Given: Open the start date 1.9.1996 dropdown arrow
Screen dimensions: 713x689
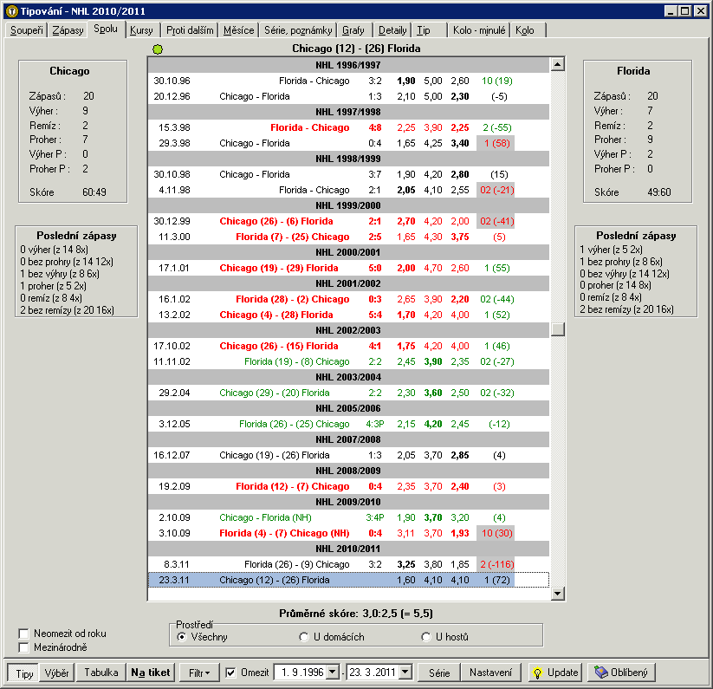Looking at the screenshot, I should tap(334, 673).
